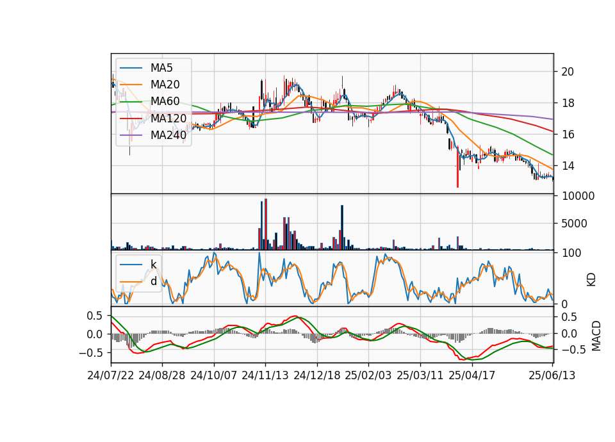Click the MA20 legend label
The image size is (615, 442).
pos(165,85)
